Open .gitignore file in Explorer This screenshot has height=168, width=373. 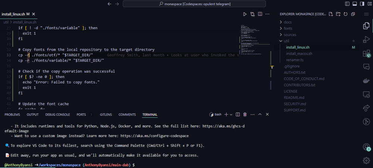(292, 66)
